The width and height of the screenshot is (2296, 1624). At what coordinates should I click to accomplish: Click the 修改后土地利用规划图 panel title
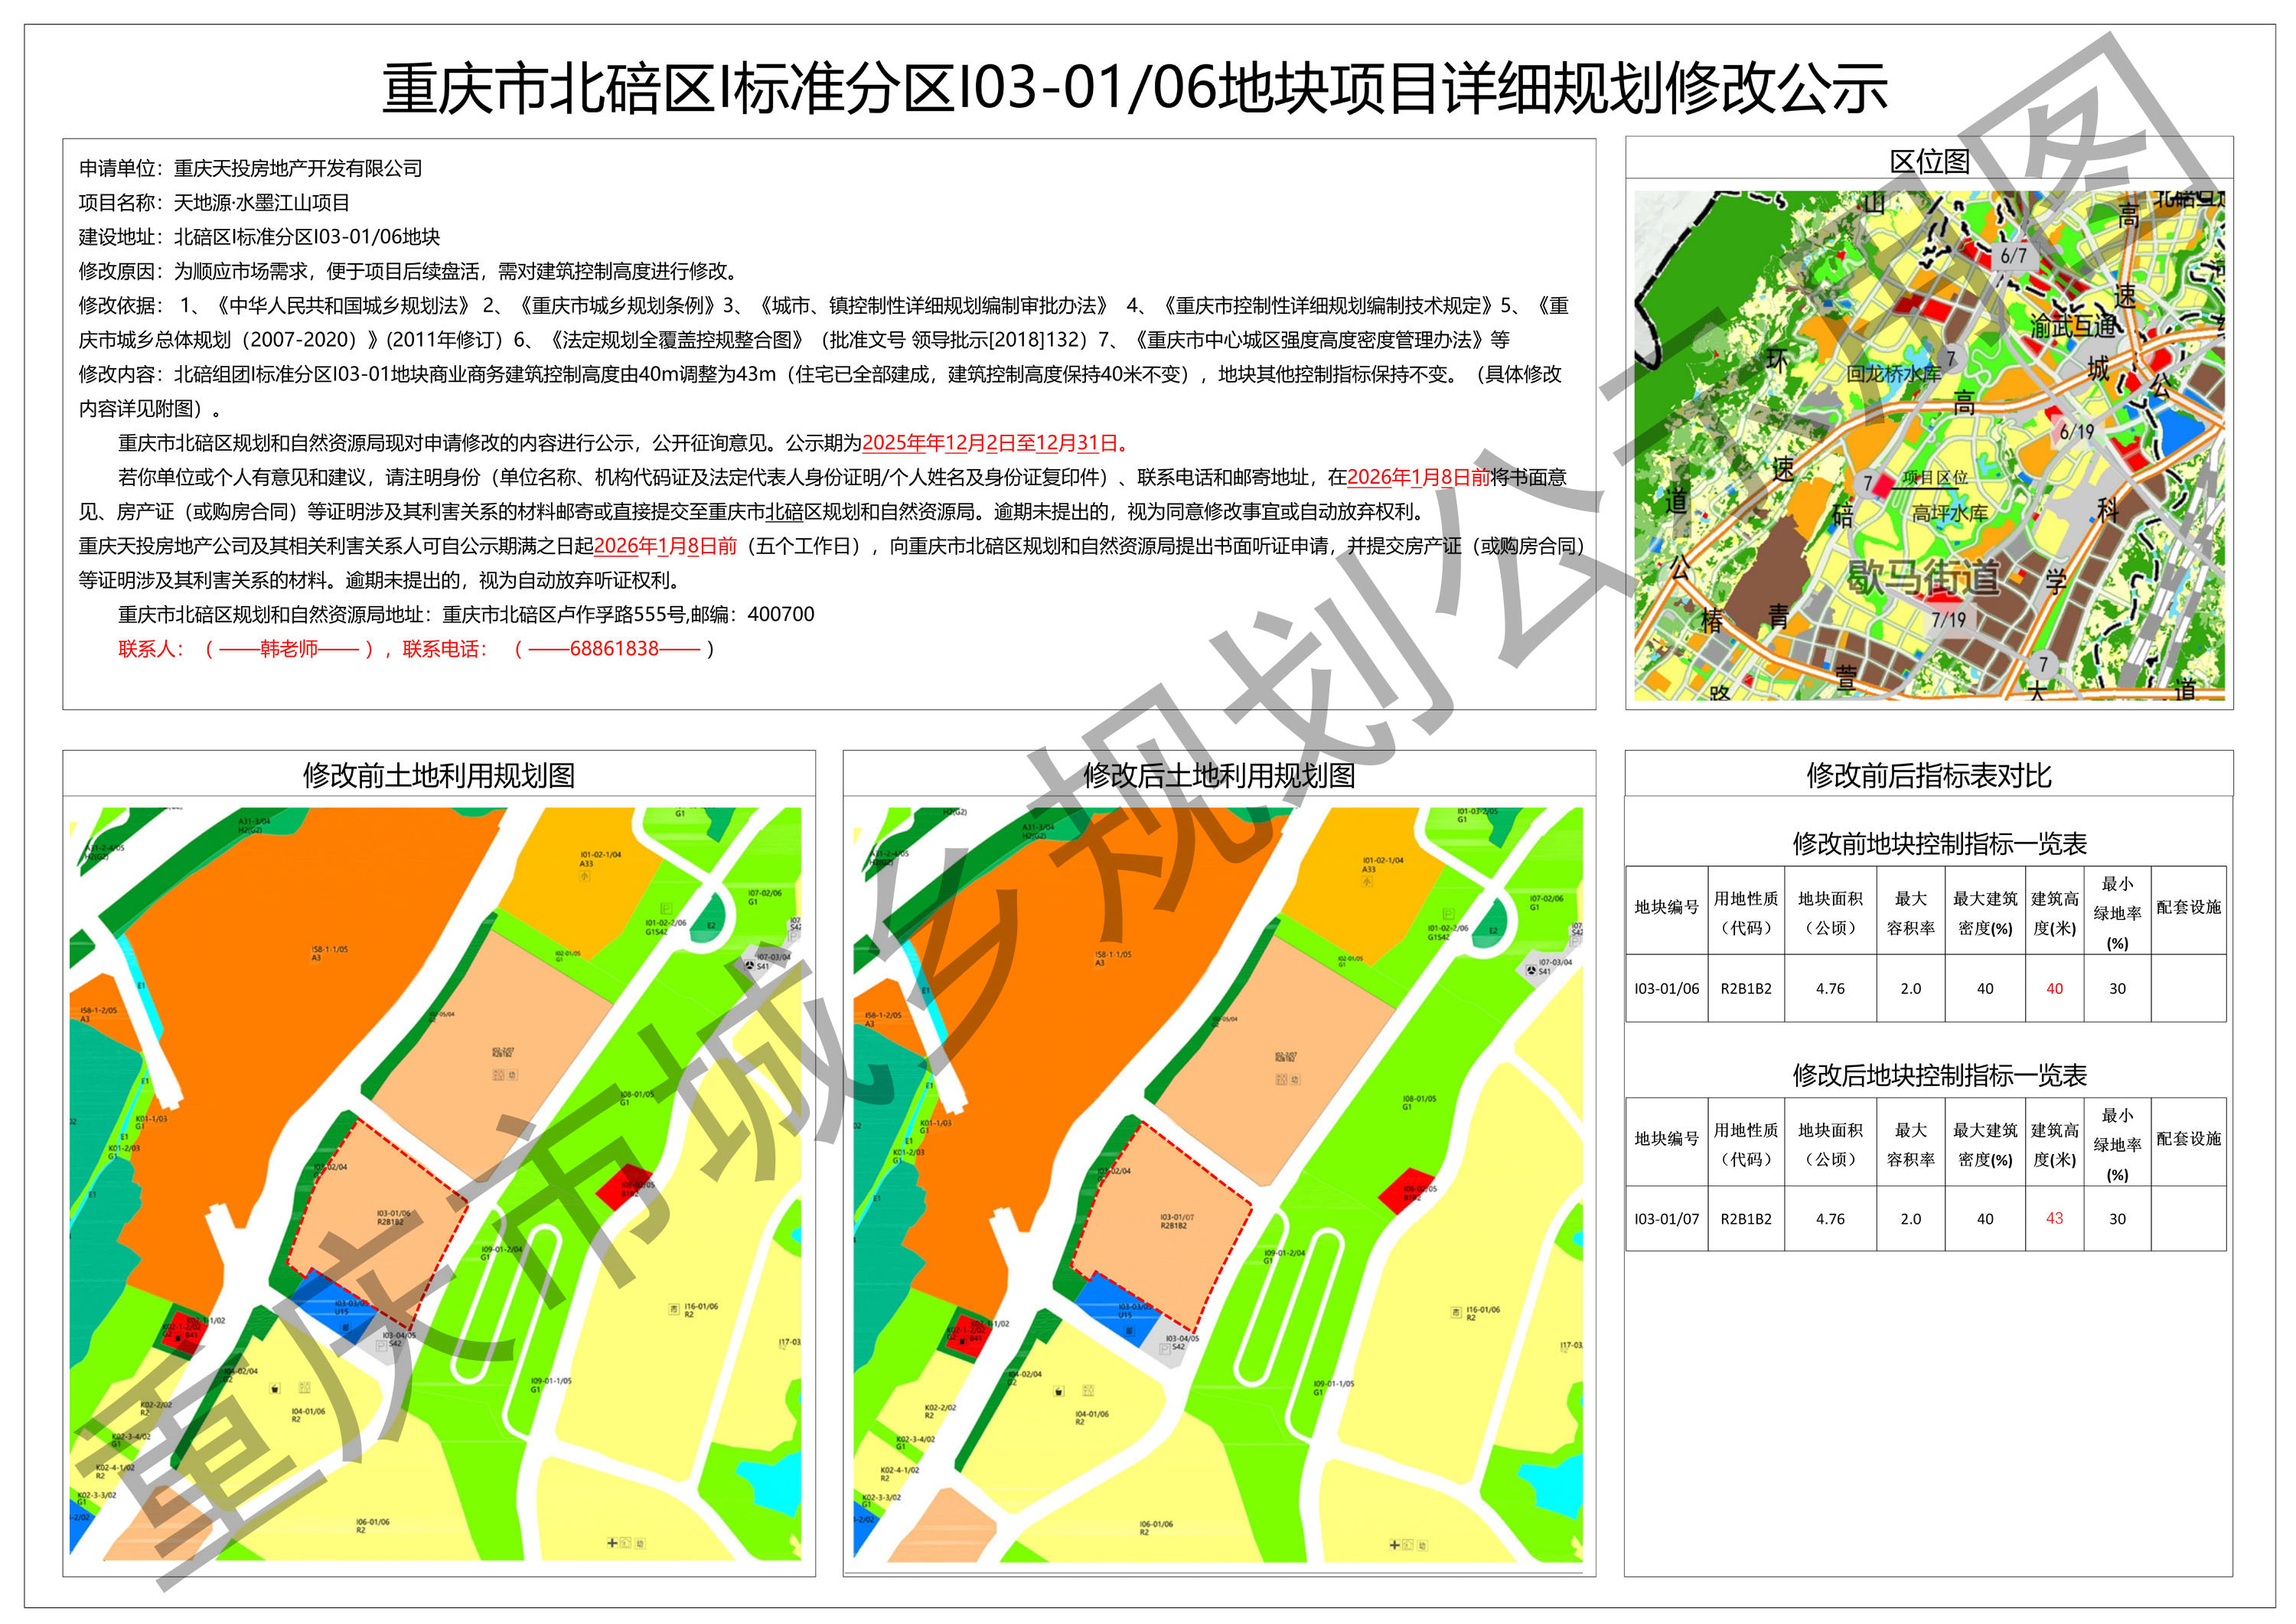click(x=1219, y=775)
